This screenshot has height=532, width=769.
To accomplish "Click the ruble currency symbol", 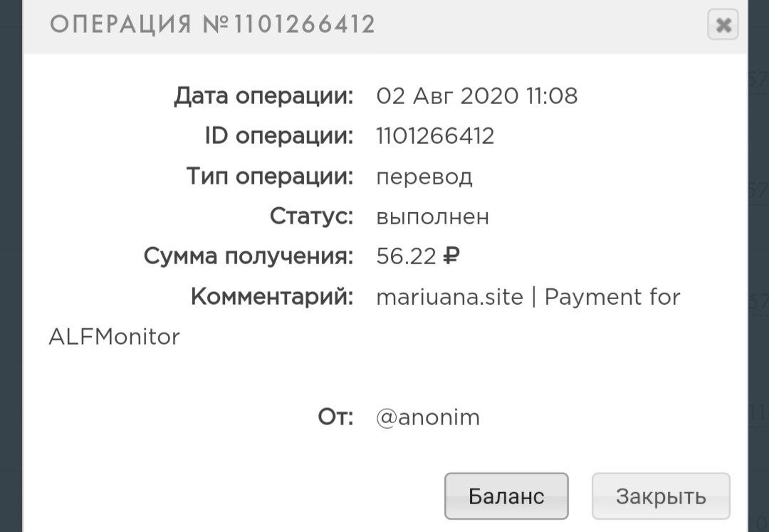I will coord(451,256).
